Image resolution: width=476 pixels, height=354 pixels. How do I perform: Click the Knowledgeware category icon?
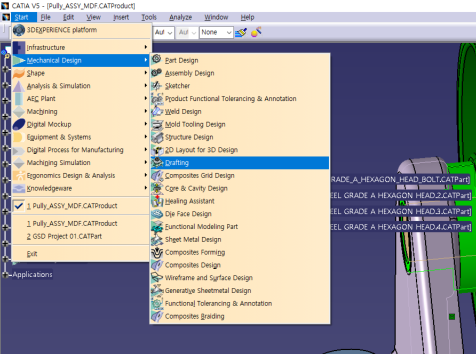19,188
